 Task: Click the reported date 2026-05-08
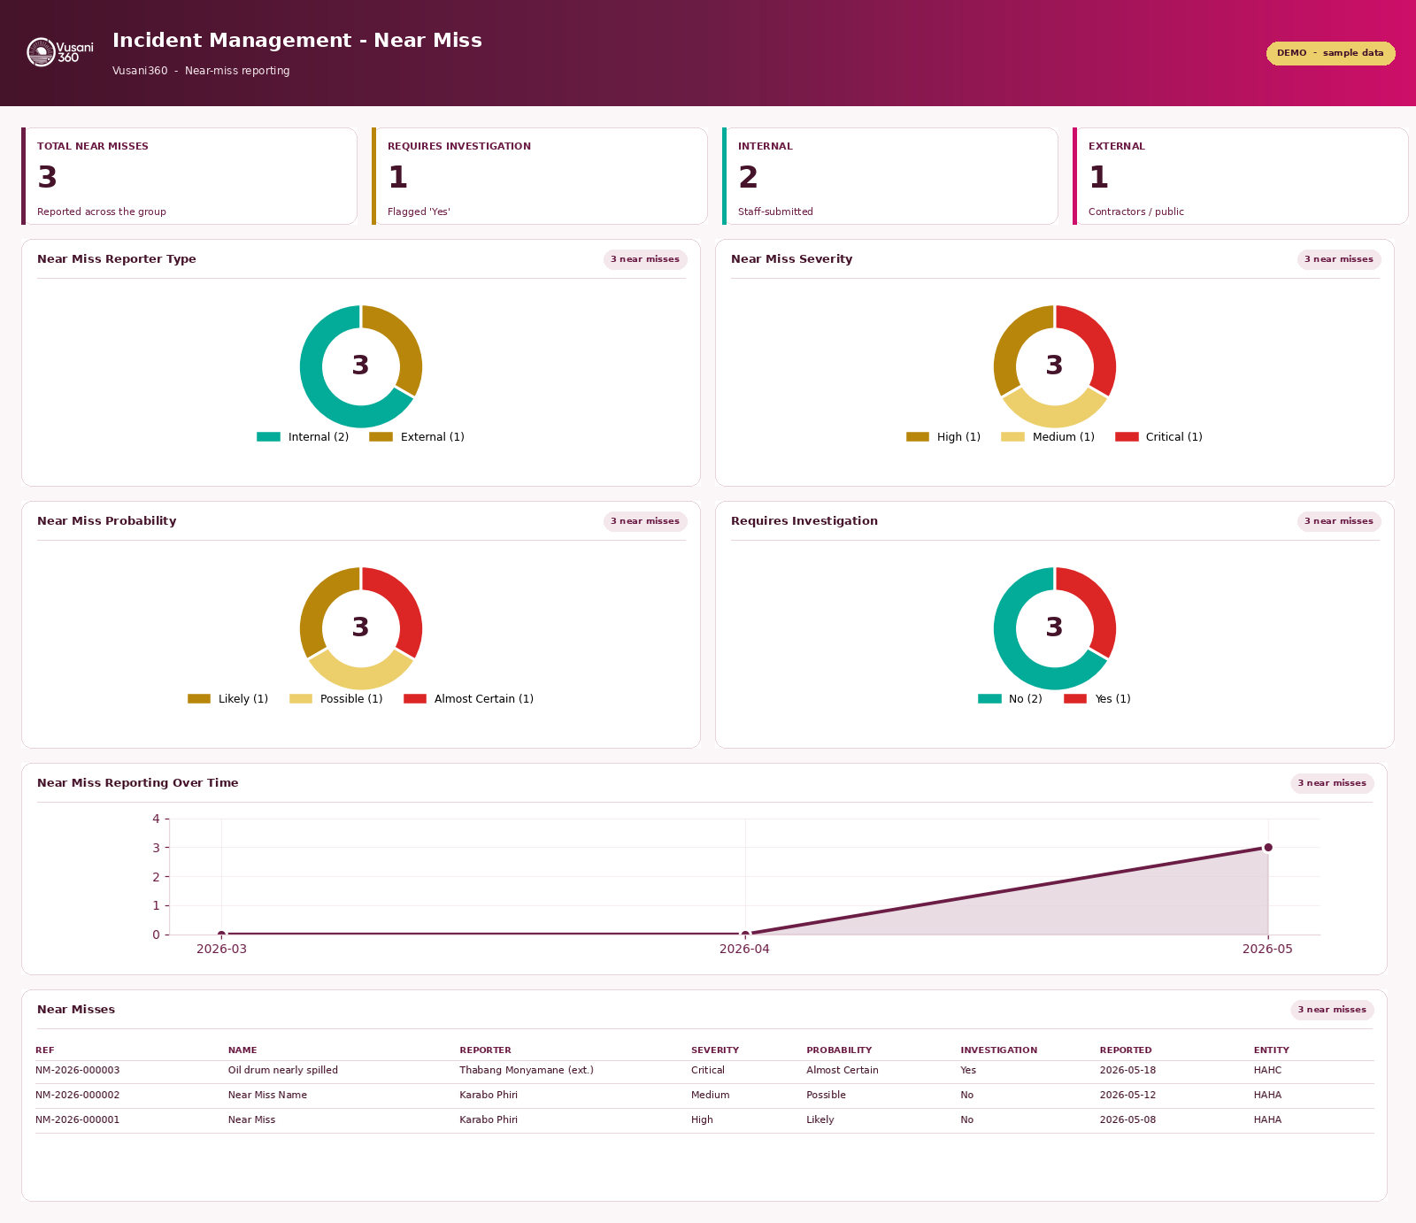point(1127,1120)
